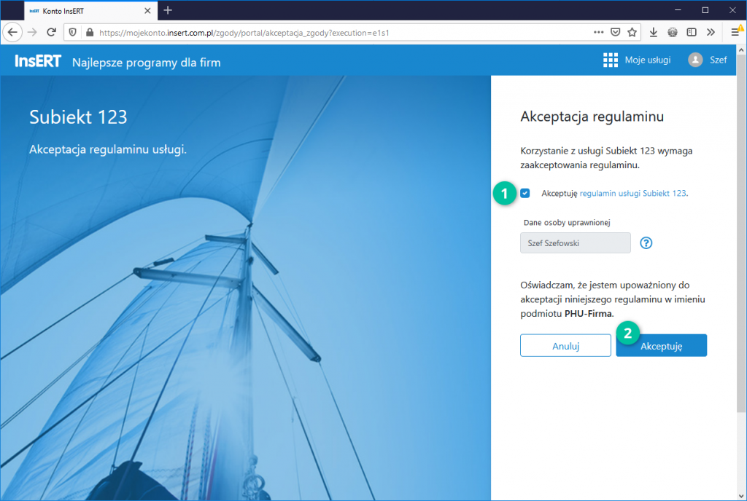Click the Szef Szefowski name field
The width and height of the screenshot is (747, 501).
pos(576,243)
